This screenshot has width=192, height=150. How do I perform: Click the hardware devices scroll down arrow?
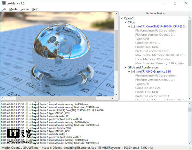[x=190, y=98]
